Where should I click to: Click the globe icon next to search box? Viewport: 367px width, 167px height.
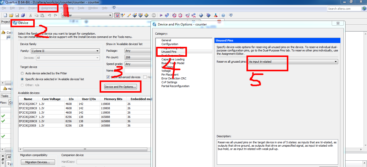tap(364, 8)
